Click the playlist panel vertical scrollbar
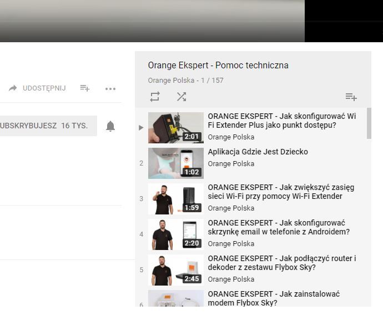The width and height of the screenshot is (383, 320). 369,124
